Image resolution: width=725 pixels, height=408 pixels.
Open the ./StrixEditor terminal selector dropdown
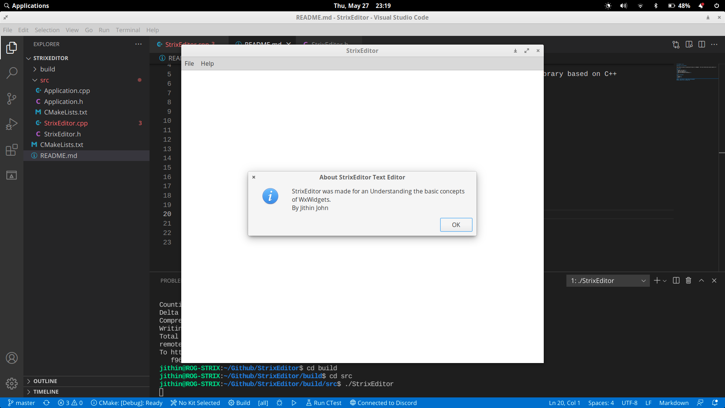click(x=608, y=281)
